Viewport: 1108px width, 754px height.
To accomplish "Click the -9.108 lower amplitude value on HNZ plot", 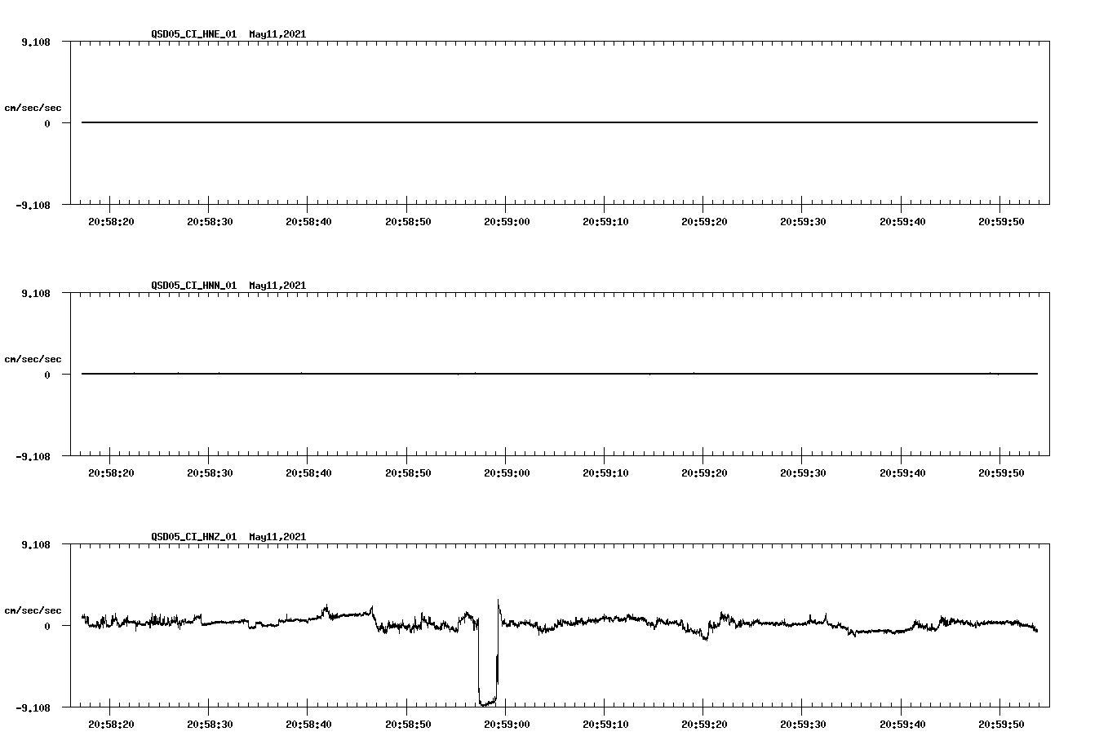I will click(33, 708).
